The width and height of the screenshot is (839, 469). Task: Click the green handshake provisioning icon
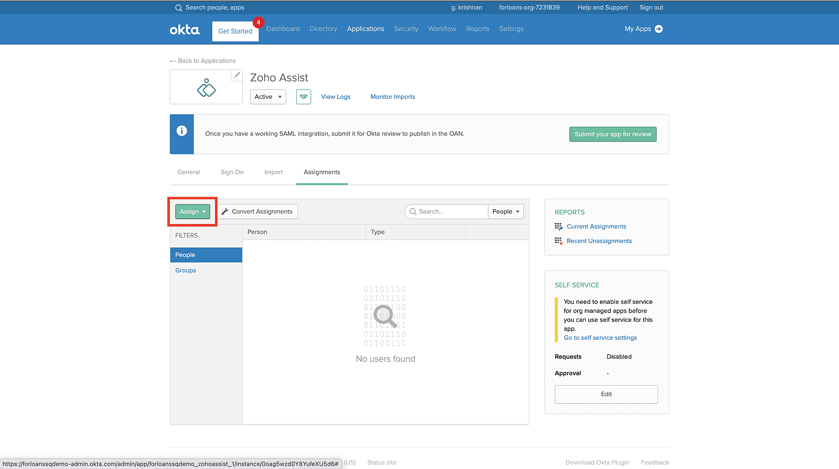[303, 97]
